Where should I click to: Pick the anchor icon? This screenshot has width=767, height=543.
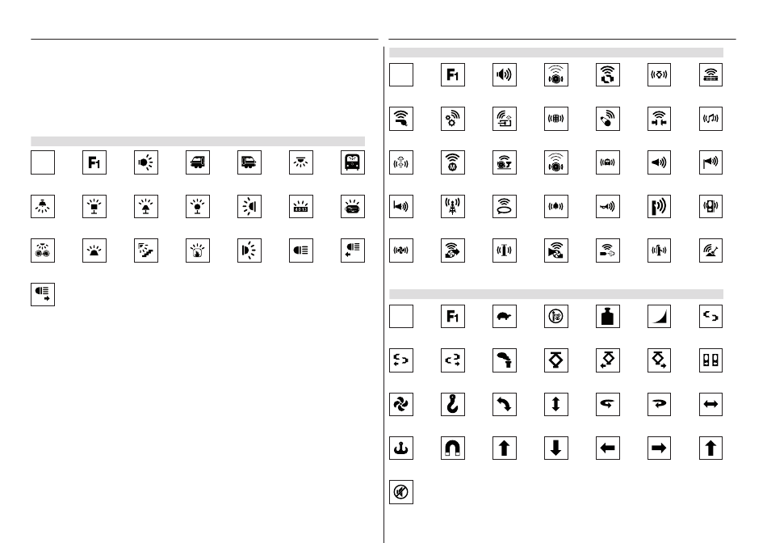tap(401, 448)
